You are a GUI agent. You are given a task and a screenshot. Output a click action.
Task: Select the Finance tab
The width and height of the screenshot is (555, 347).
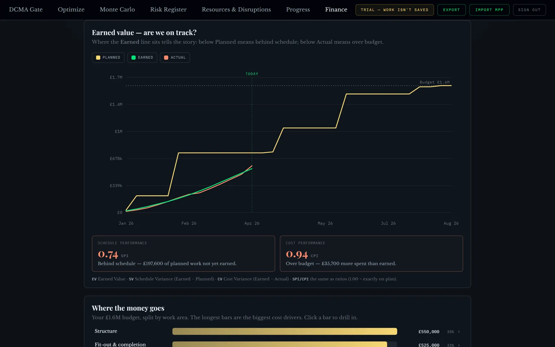point(336,10)
